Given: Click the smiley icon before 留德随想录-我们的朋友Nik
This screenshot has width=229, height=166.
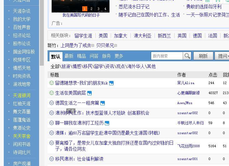Looking at the screenshot, I should coord(52,83).
